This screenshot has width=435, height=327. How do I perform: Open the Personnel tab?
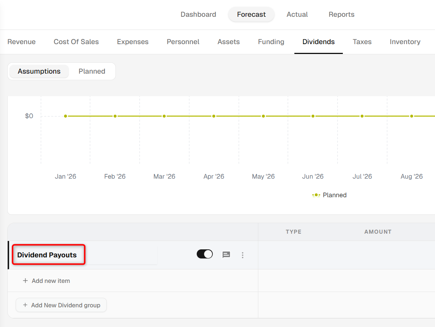[183, 42]
